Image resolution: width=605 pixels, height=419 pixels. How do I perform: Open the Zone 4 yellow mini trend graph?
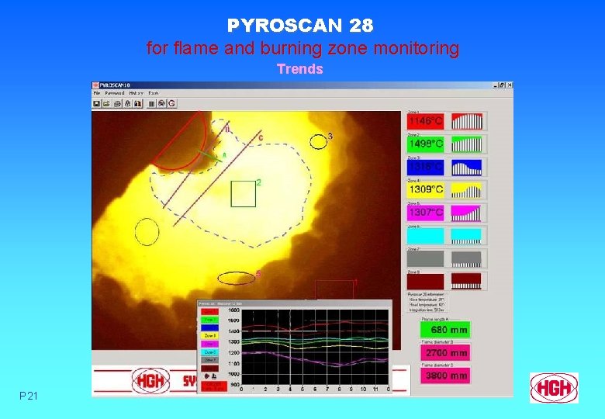[467, 190]
